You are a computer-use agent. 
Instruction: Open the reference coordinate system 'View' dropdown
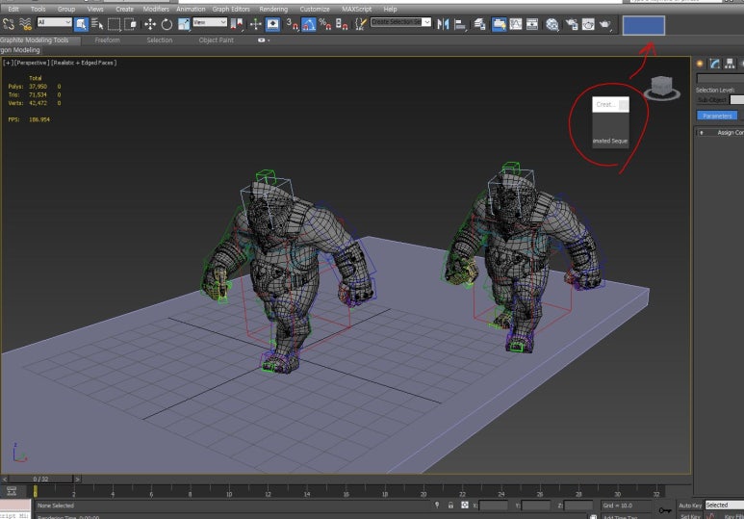pos(210,22)
